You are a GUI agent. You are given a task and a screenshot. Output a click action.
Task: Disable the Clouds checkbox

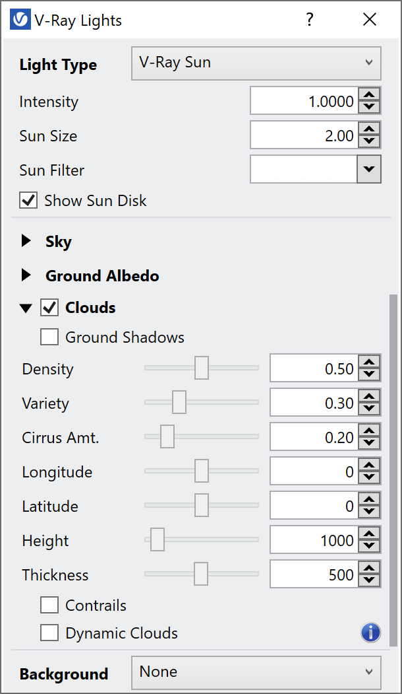pos(49,308)
